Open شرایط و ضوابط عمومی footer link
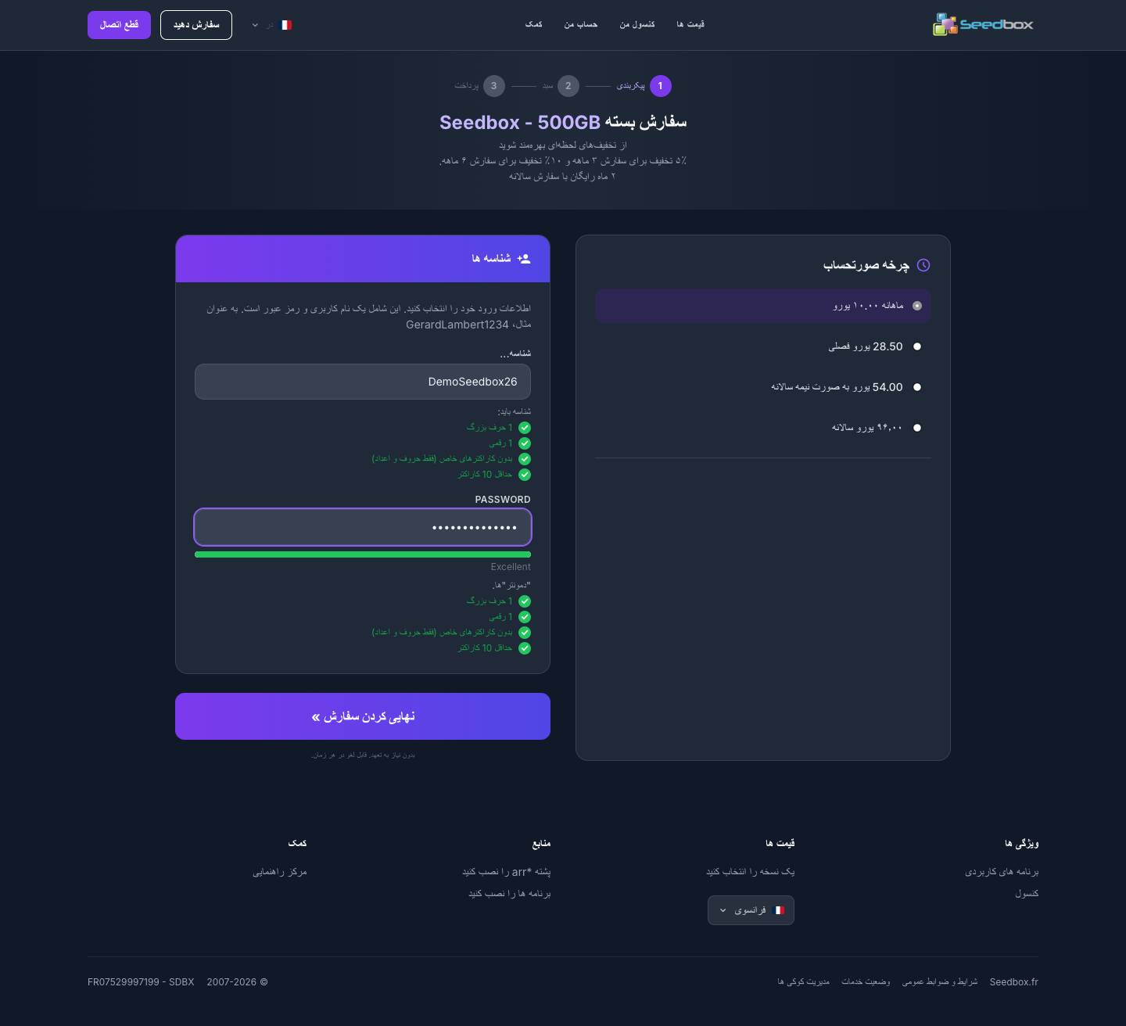Viewport: 1126px width, 1026px height. tap(940, 982)
